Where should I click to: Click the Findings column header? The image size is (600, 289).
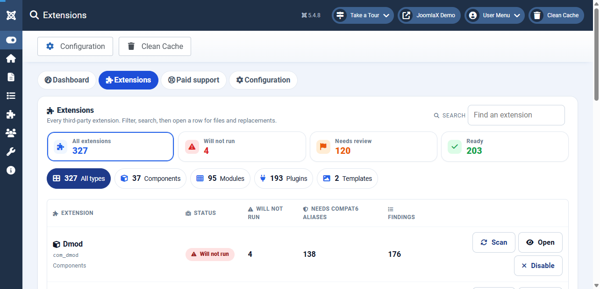(x=401, y=213)
